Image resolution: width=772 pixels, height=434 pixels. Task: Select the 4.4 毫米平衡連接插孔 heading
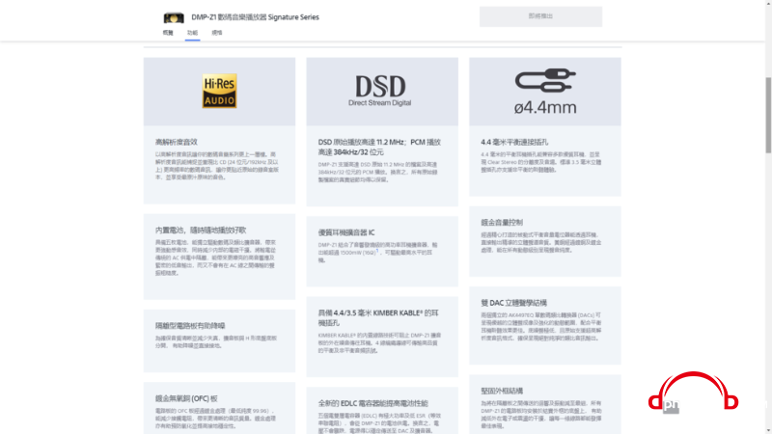point(514,142)
